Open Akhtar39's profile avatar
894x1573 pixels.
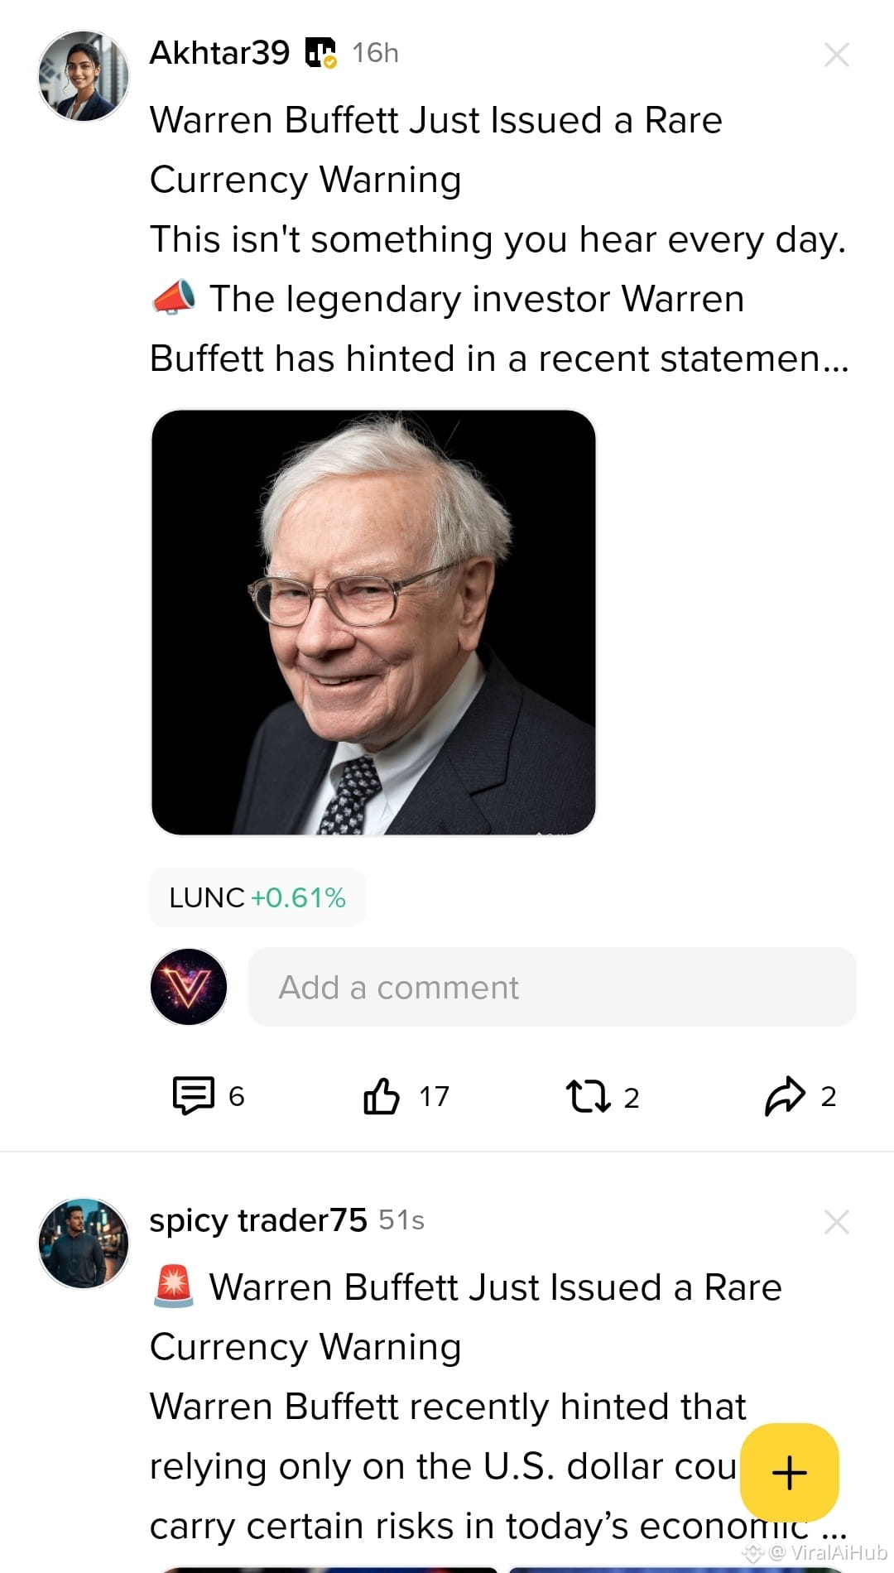click(84, 76)
